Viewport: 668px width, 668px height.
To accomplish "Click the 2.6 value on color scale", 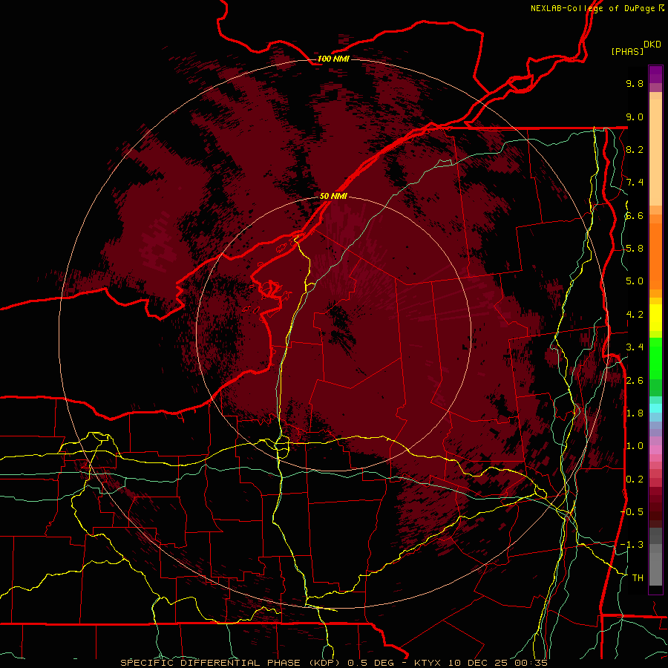I will pos(635,380).
